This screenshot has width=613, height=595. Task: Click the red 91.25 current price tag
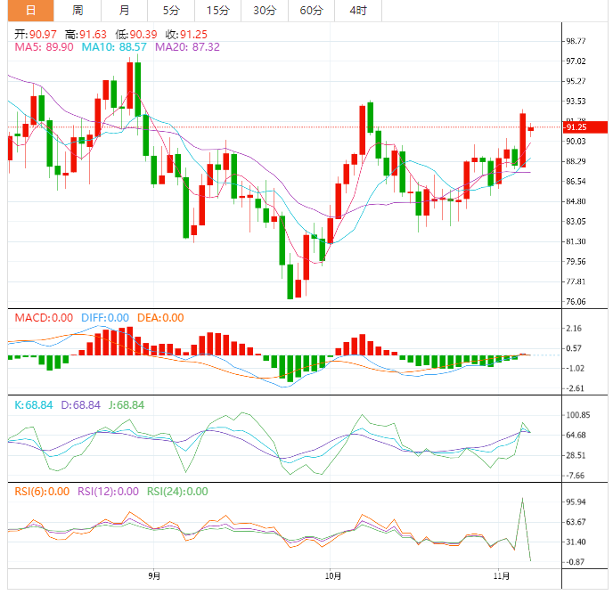584,127
